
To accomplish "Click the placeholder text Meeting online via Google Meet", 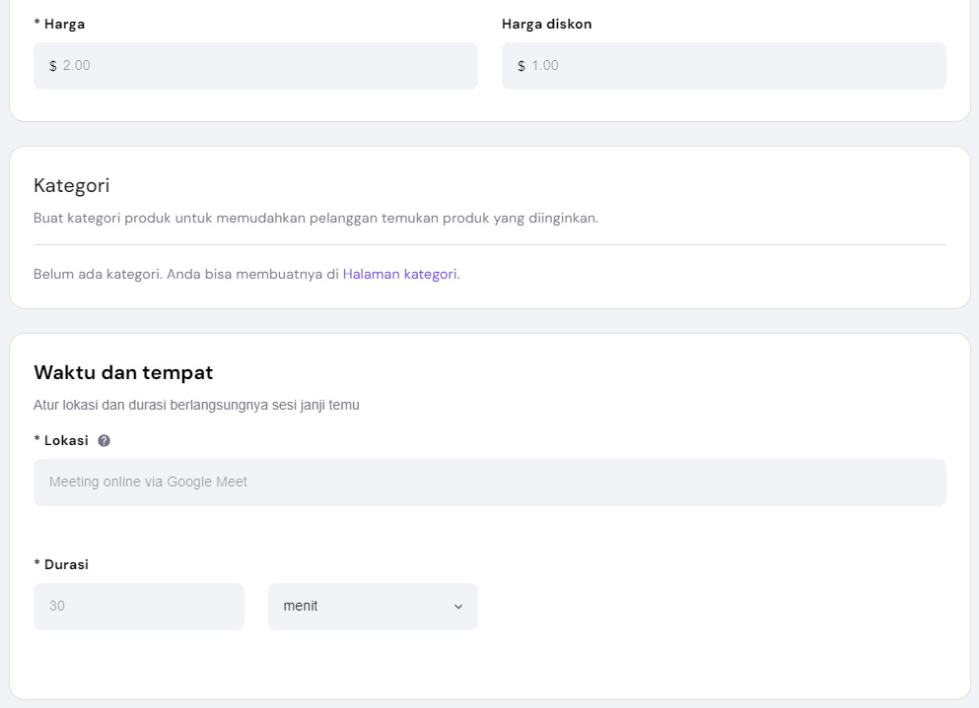I will pyautogui.click(x=147, y=482).
